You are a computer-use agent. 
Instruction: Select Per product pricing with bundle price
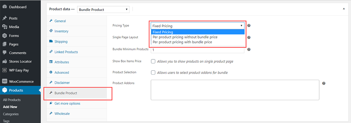click(x=182, y=42)
